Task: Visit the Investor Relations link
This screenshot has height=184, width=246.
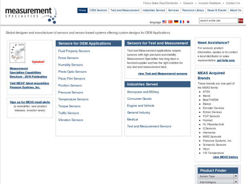Action: 209,3
